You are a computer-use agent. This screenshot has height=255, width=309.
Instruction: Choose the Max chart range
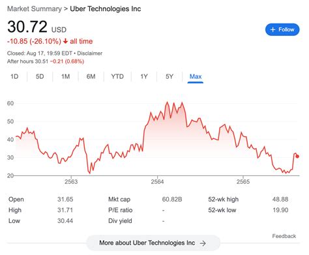[196, 77]
